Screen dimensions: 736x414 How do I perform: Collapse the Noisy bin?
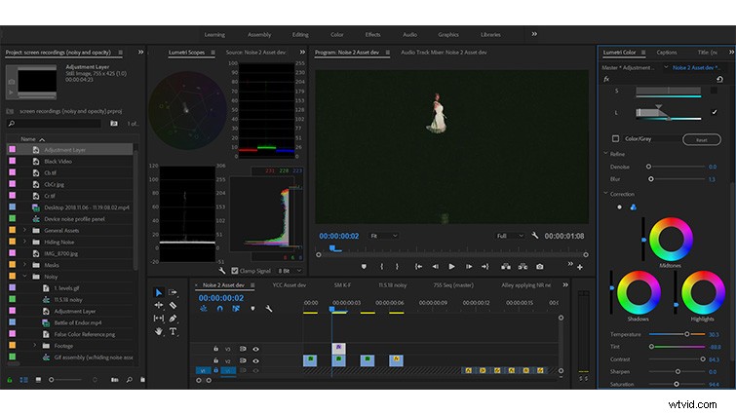(x=25, y=276)
